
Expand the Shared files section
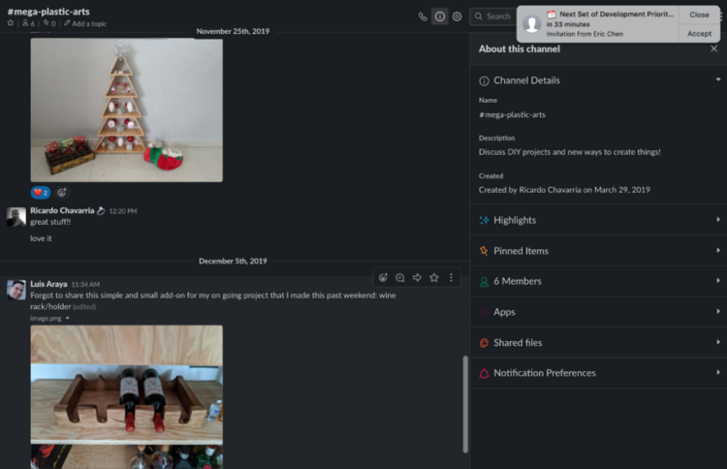click(599, 342)
